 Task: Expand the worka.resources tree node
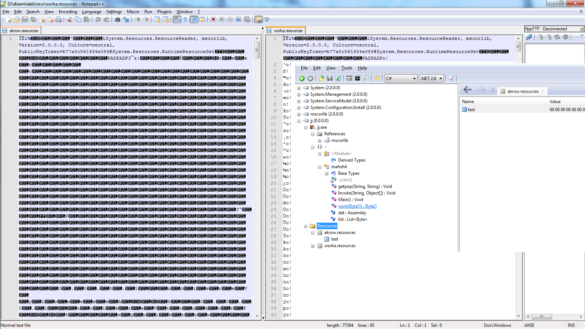[313, 246]
